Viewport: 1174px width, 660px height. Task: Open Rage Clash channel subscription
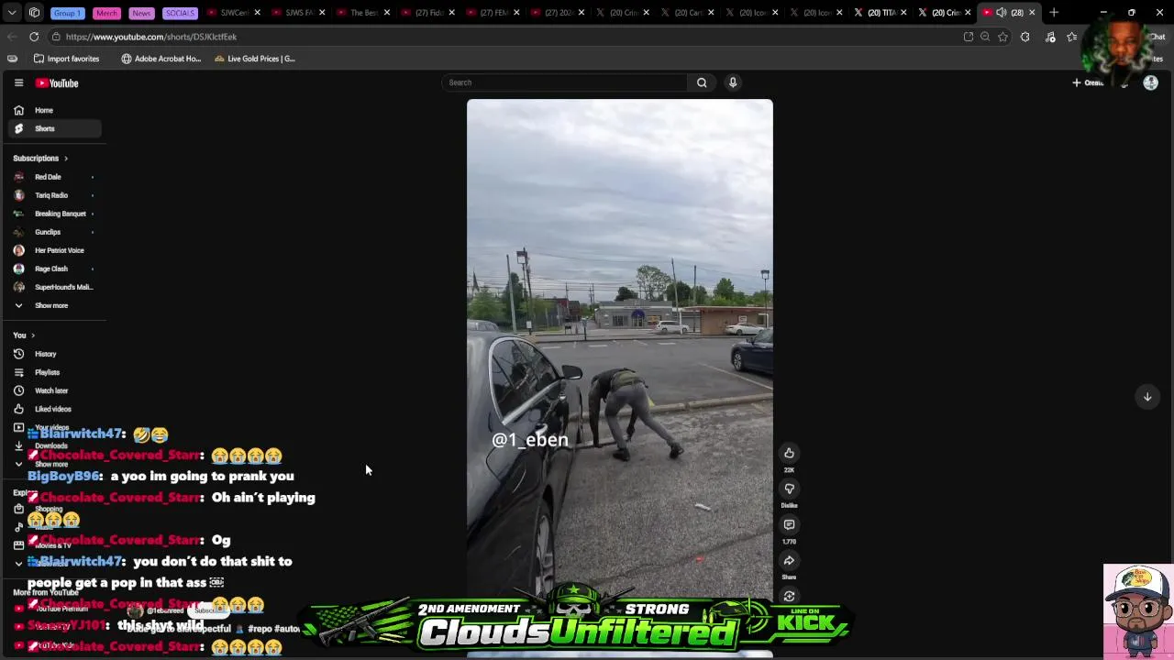coord(54,269)
